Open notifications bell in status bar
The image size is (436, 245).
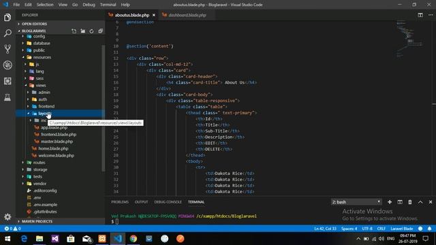click(x=430, y=229)
